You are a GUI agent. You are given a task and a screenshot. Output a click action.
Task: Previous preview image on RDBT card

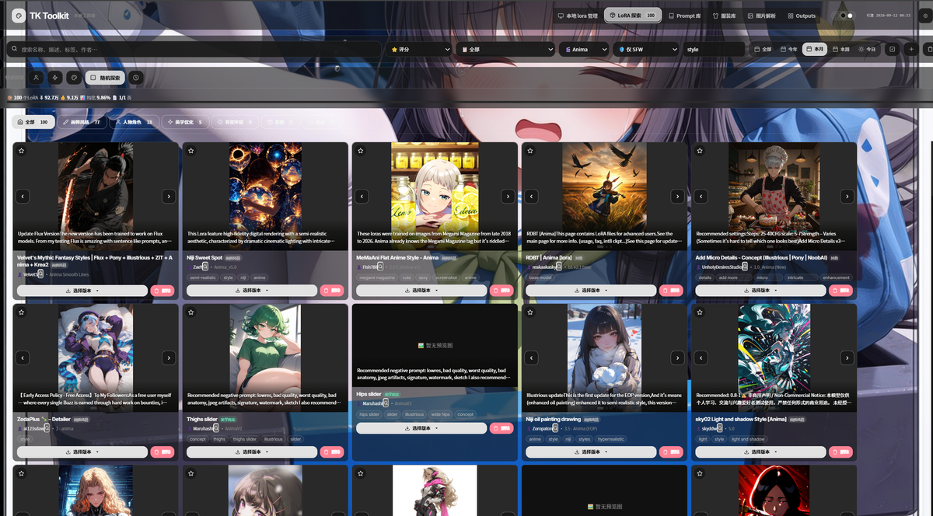pyautogui.click(x=531, y=197)
